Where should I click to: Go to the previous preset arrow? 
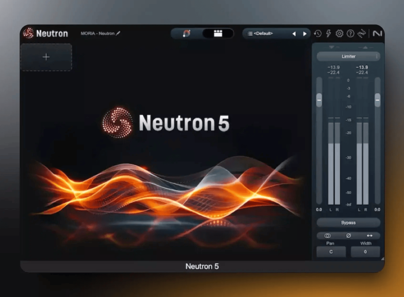tap(294, 34)
